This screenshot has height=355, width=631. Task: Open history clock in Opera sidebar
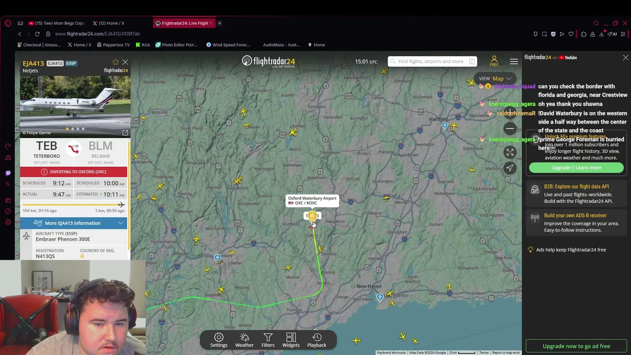pos(8,211)
